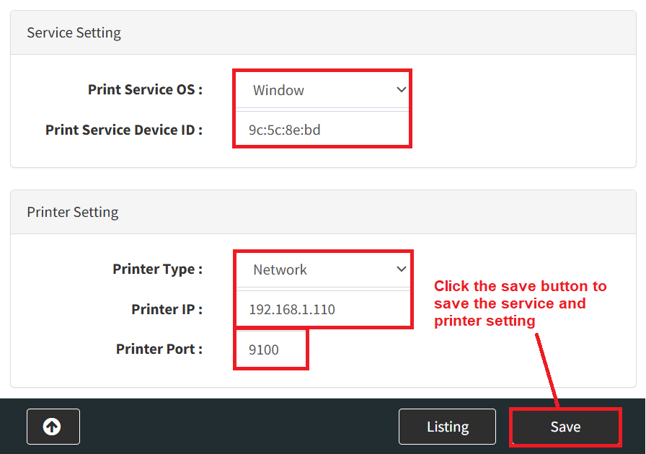Click into the Printer Port field
The width and height of the screenshot is (646, 454).
click(x=270, y=350)
